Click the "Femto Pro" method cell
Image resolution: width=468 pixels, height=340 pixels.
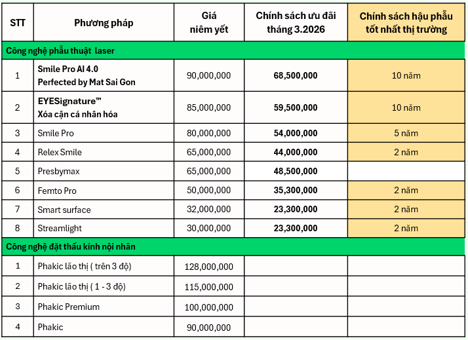point(104,191)
